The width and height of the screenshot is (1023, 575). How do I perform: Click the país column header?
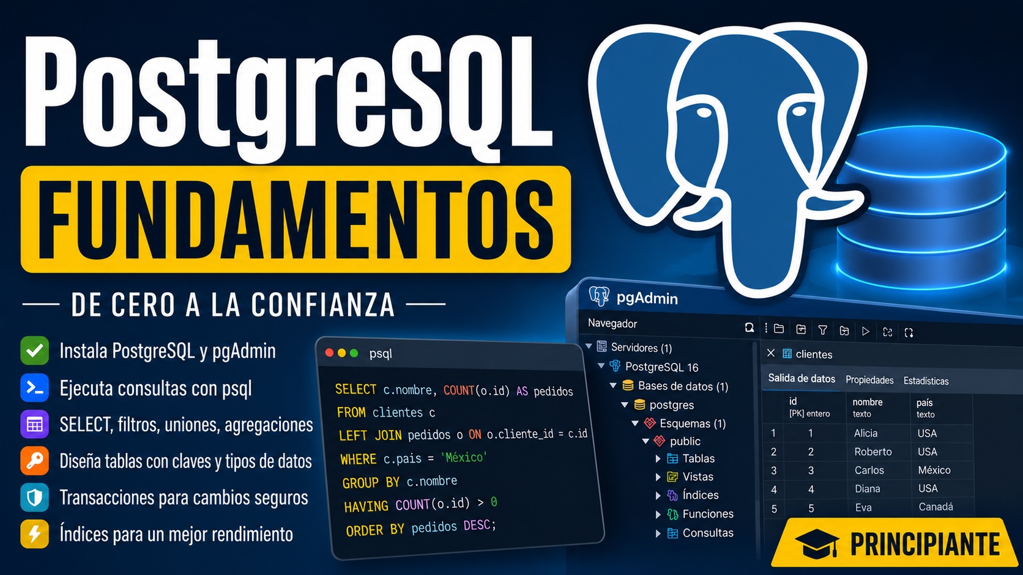pyautogui.click(x=941, y=408)
